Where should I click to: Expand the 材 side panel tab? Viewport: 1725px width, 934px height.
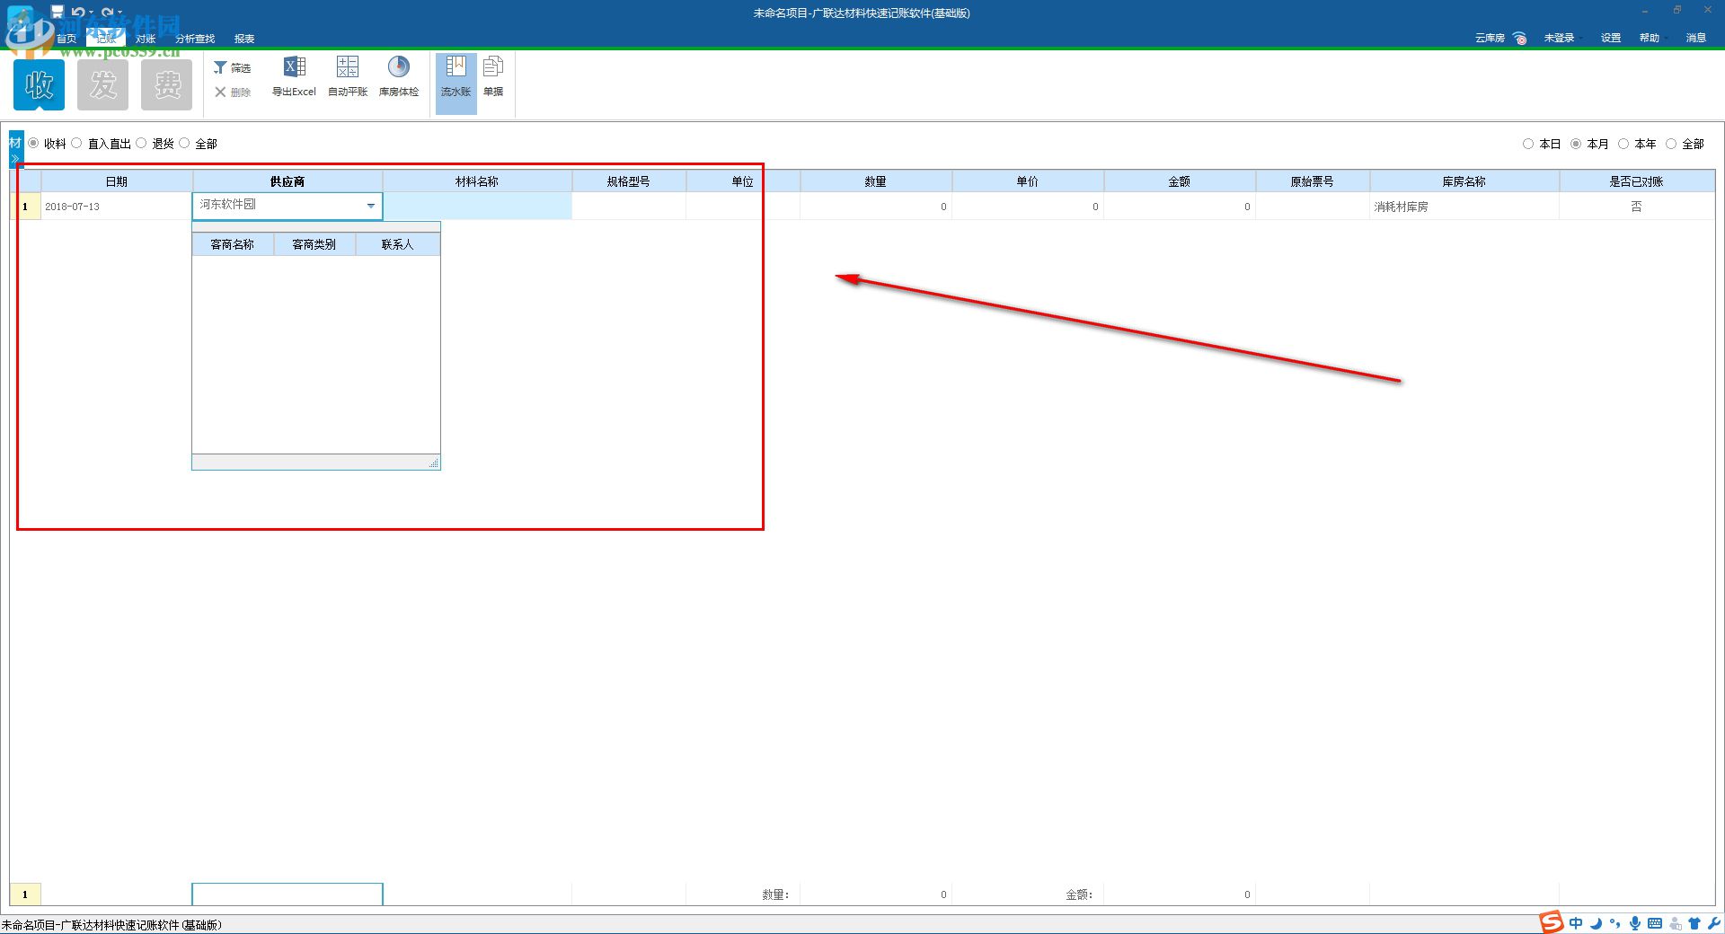(15, 149)
